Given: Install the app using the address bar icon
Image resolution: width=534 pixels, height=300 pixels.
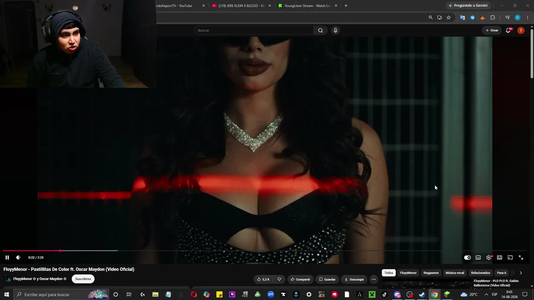Looking at the screenshot, I should pyautogui.click(x=440, y=17).
